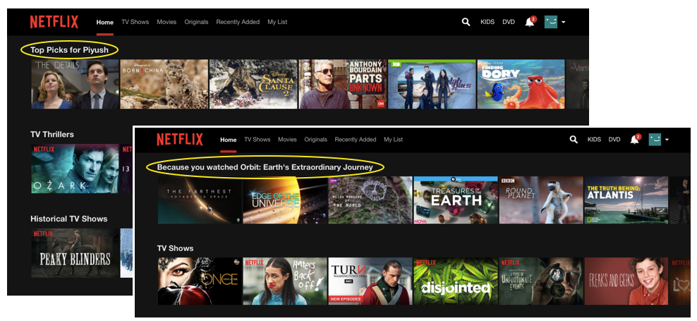Click the DVD link in the back window
This screenshot has width=697, height=321.
(509, 22)
